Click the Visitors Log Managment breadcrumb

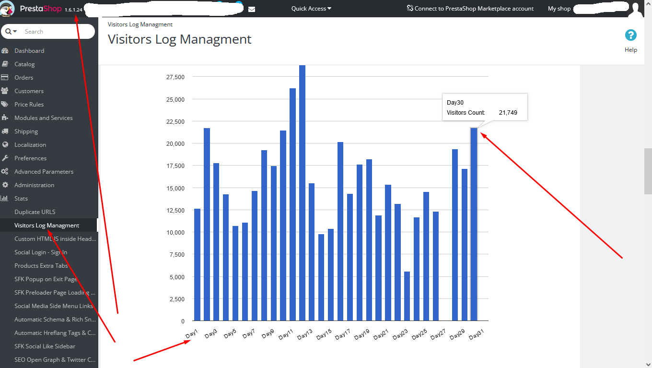pyautogui.click(x=140, y=24)
